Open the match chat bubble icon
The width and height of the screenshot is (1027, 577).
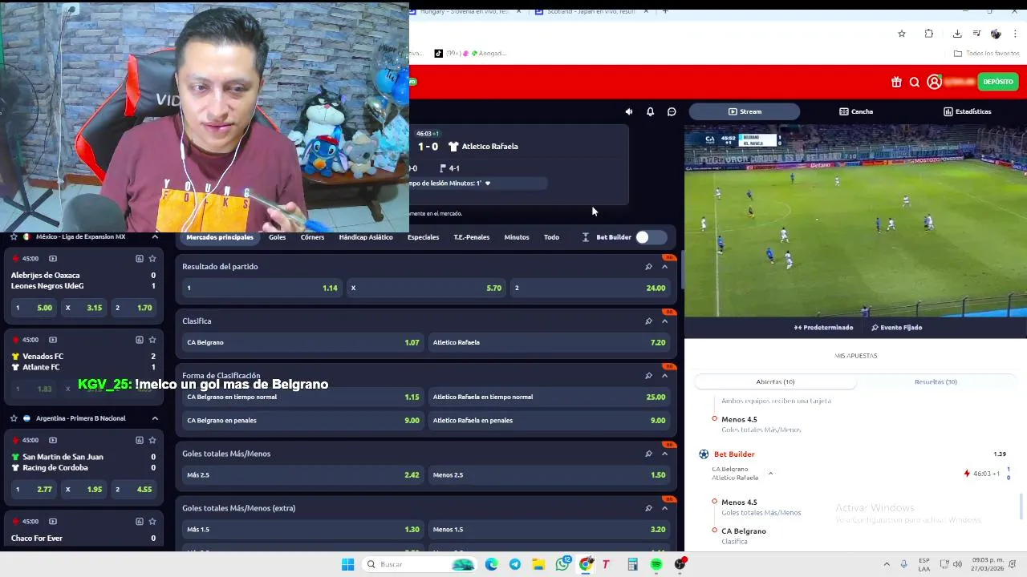(x=672, y=111)
